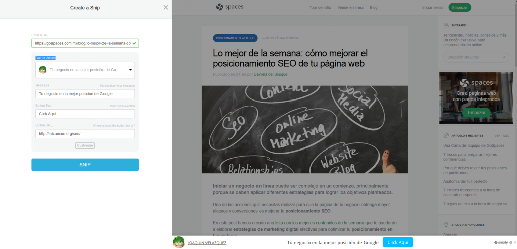Open 7 errores frecuentes speech article

[x=472, y=192]
